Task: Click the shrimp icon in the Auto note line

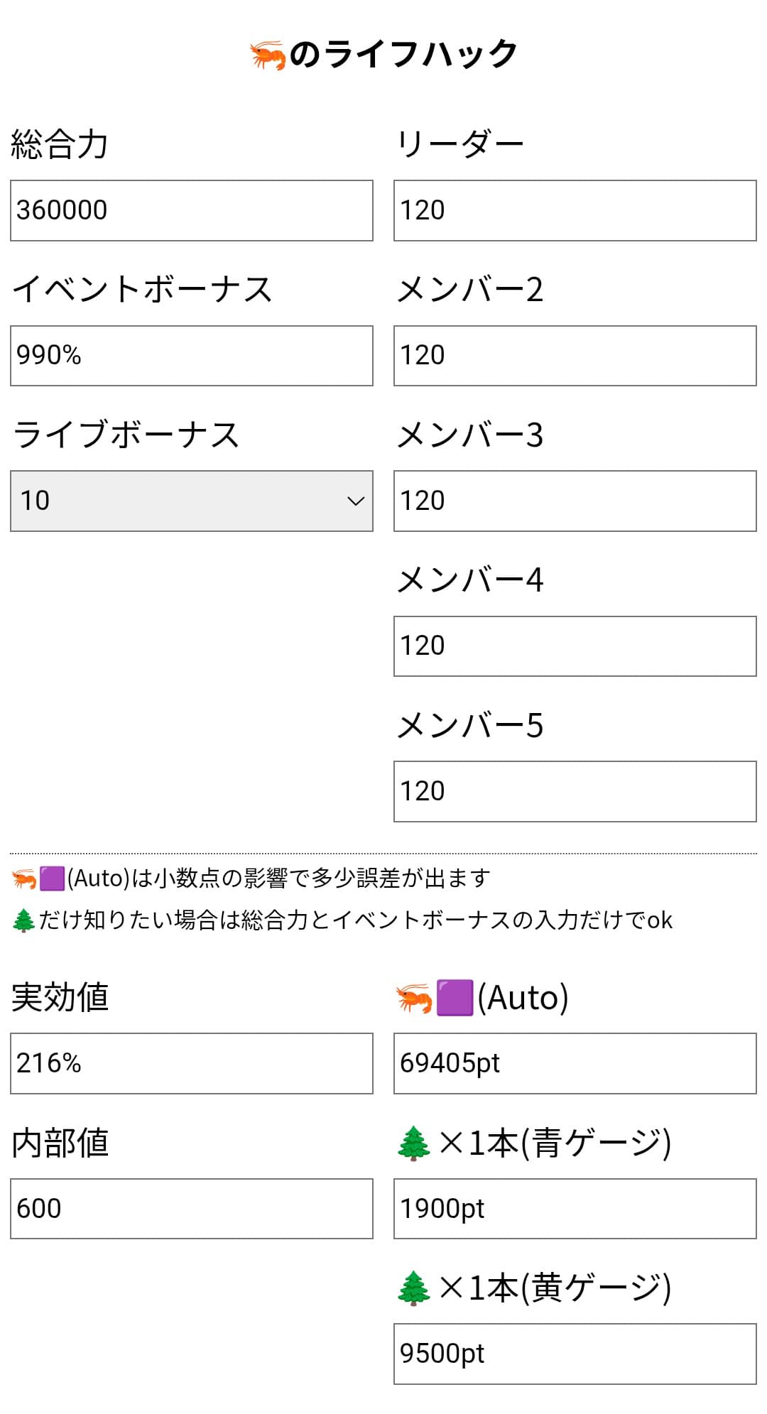Action: tap(24, 879)
